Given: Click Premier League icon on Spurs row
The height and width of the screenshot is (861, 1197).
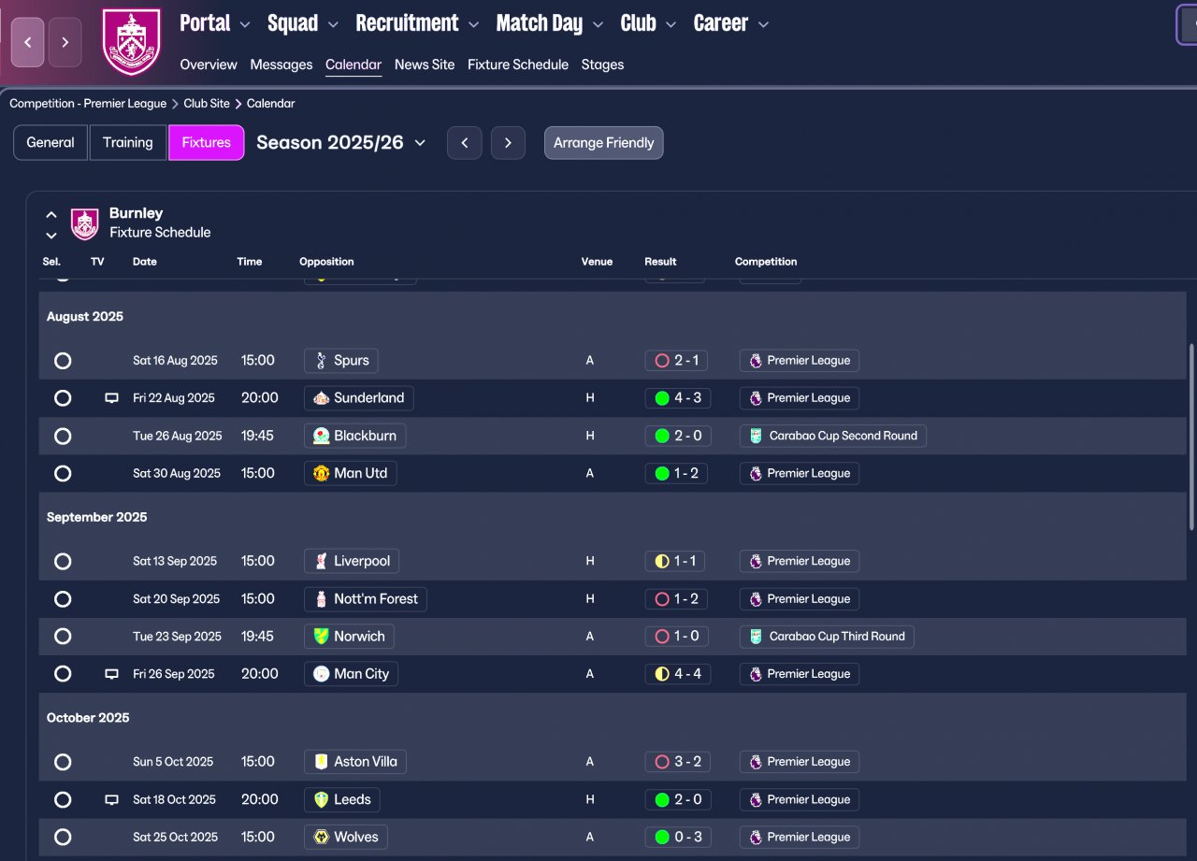Looking at the screenshot, I should 756,361.
